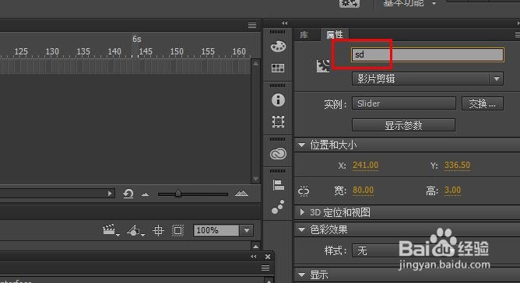The height and width of the screenshot is (283, 520).
Task: Collapse the icon dock double arrows
Action: pos(285,23)
